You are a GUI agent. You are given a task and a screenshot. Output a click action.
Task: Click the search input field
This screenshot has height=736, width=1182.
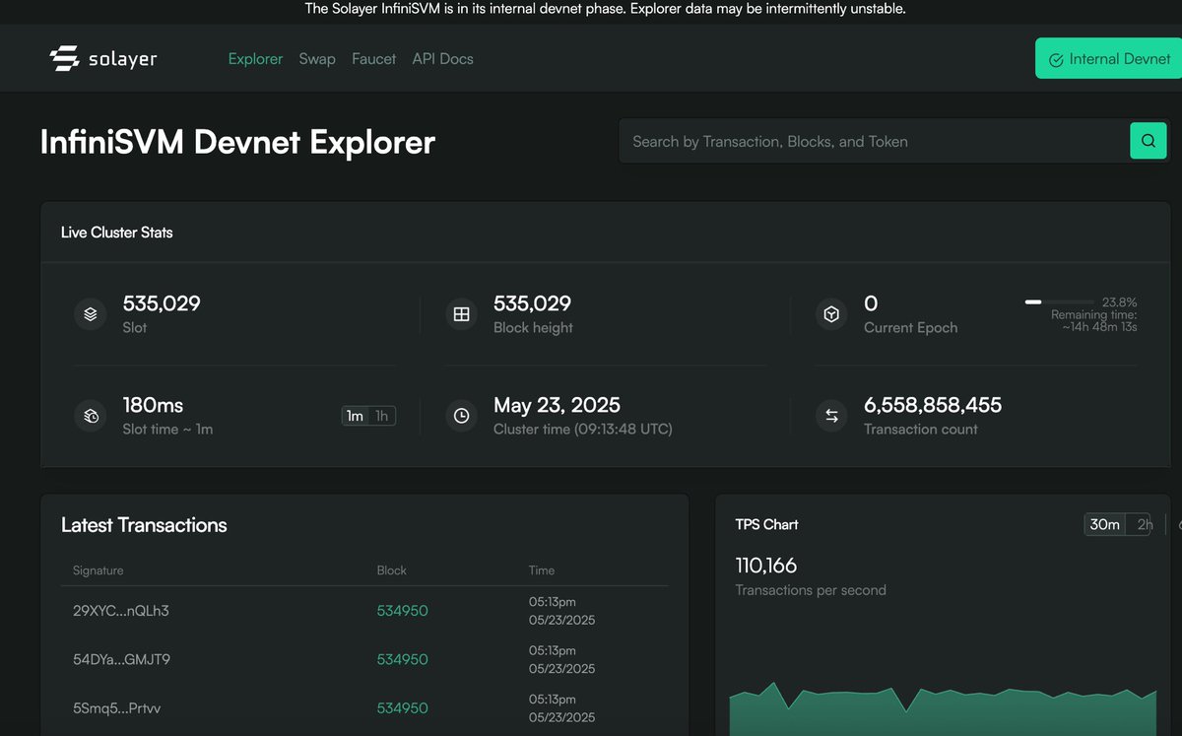(x=867, y=140)
